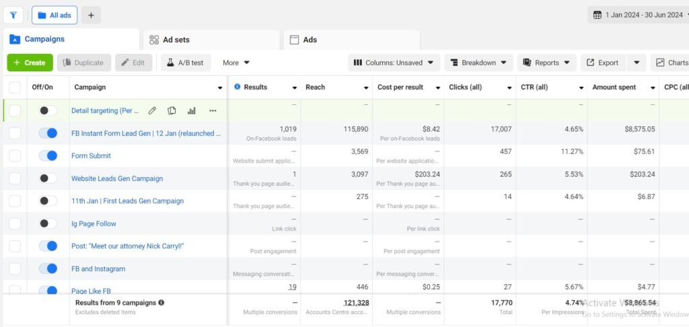Screen dimensions: 689x327
Task: Click the 115,890 reach value
Action: pos(356,129)
